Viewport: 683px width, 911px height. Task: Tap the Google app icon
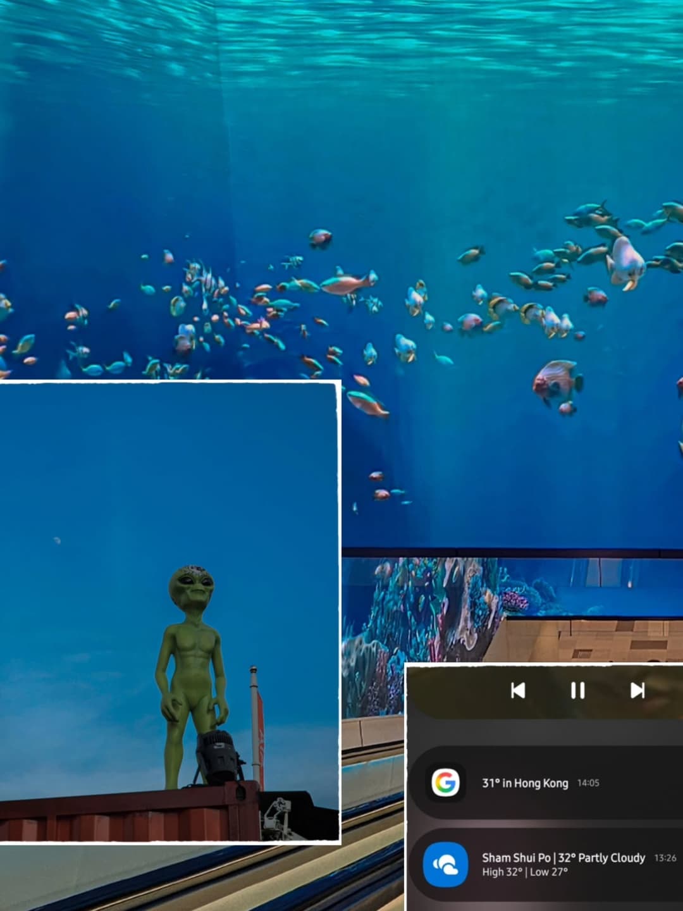[445, 783]
